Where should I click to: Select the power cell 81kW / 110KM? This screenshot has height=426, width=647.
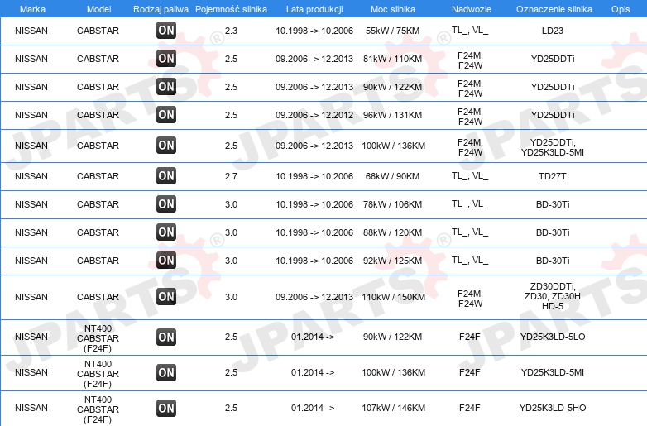pyautogui.click(x=392, y=59)
